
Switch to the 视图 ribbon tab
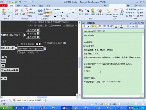41,6
